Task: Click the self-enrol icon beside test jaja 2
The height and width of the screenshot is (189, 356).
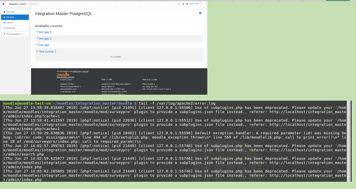Action: tap(37, 38)
